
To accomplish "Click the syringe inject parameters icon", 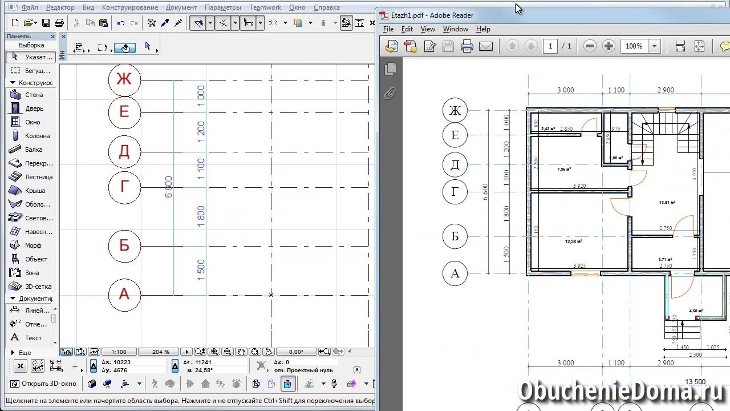I will coord(178,23).
